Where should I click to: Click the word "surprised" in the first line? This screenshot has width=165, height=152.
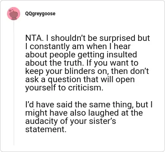tap(116, 38)
